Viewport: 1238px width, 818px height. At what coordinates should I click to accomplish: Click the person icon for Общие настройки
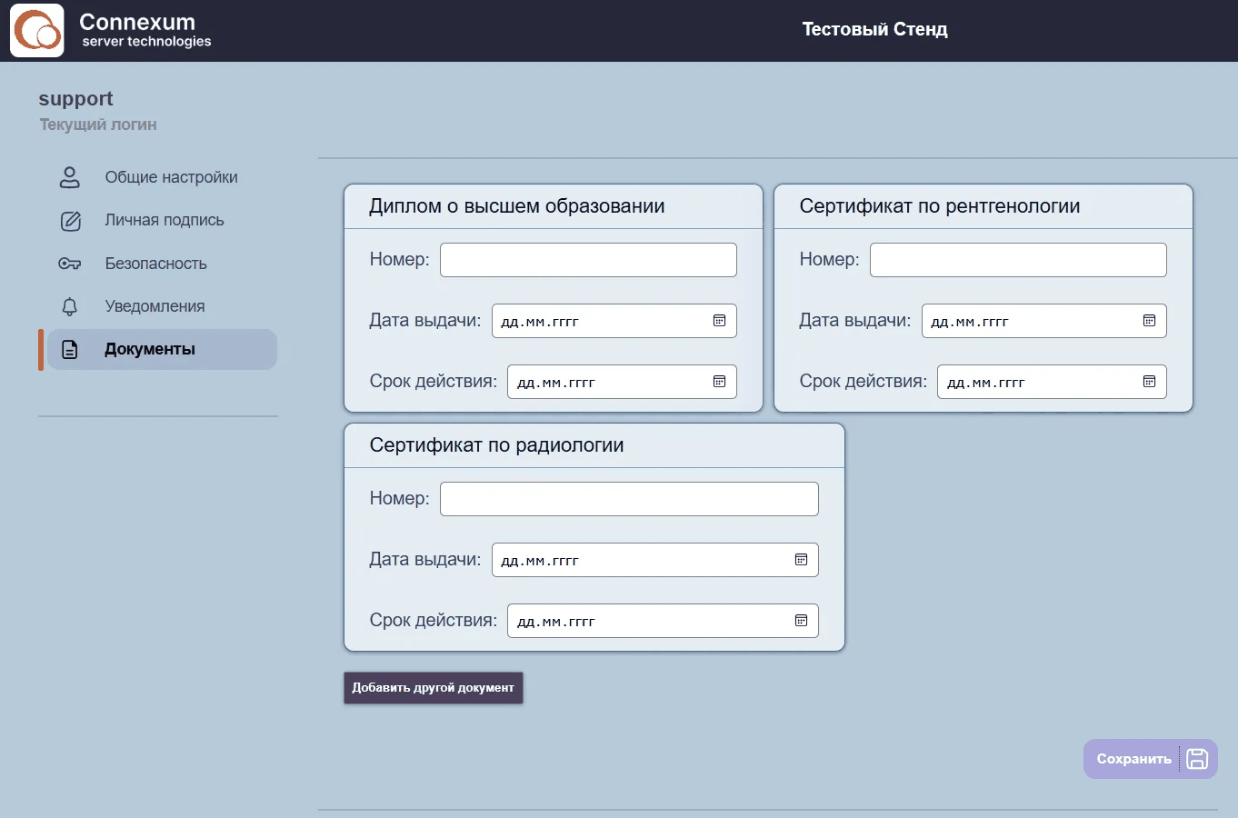(x=70, y=177)
